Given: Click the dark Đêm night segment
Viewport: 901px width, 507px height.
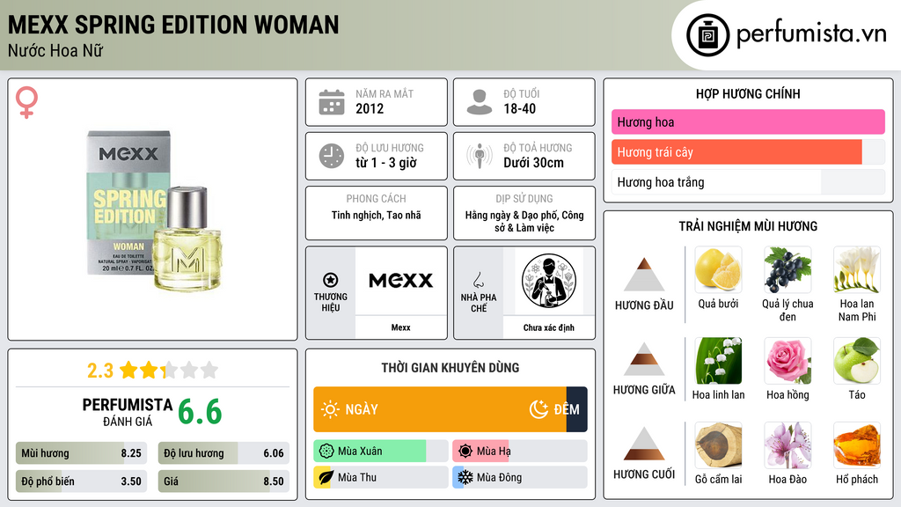Looking at the screenshot, I should click(x=577, y=409).
